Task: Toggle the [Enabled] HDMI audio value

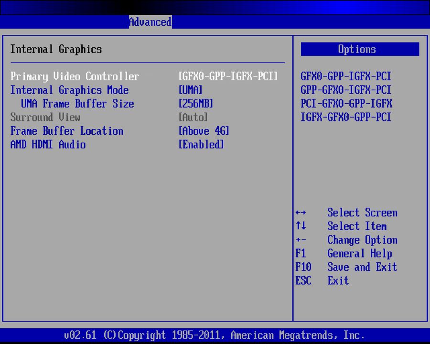Action: pos(201,145)
